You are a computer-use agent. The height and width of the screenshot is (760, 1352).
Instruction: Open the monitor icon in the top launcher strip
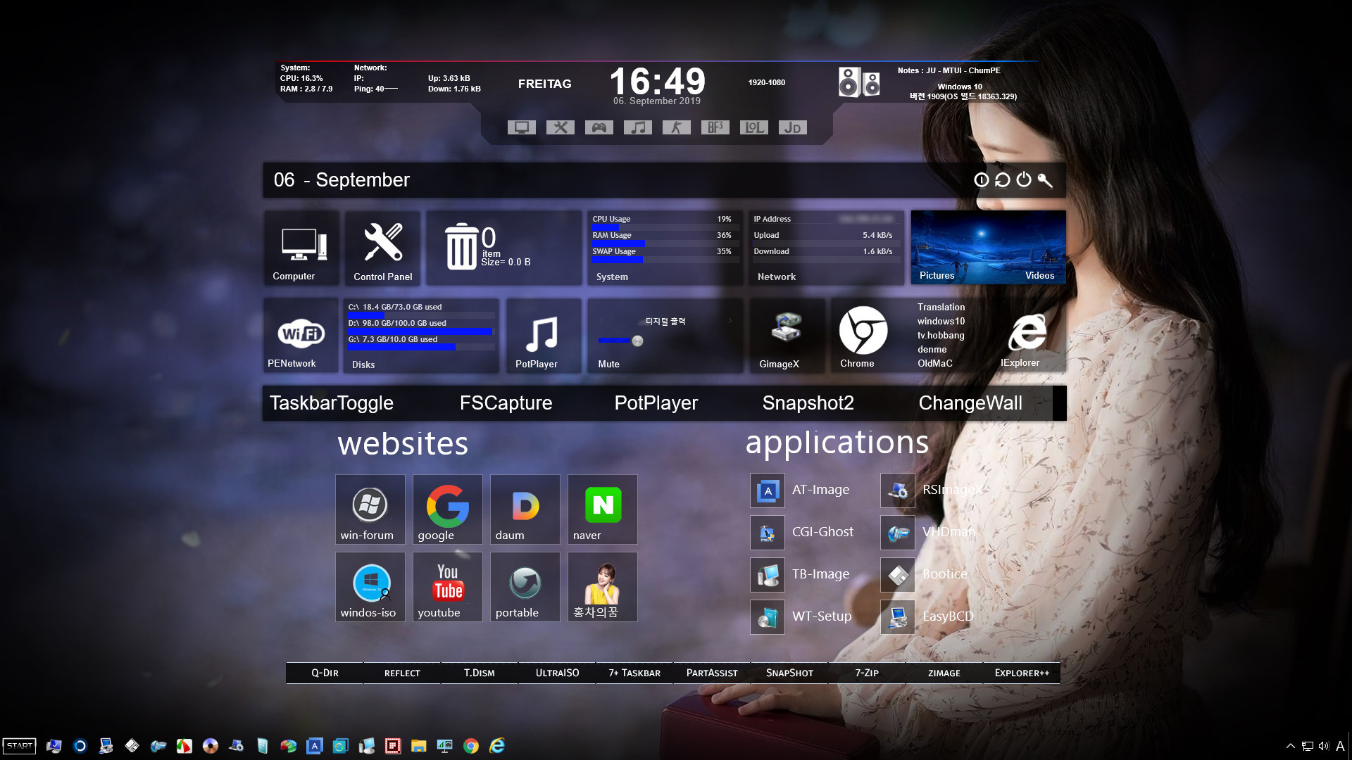pyautogui.click(x=521, y=127)
